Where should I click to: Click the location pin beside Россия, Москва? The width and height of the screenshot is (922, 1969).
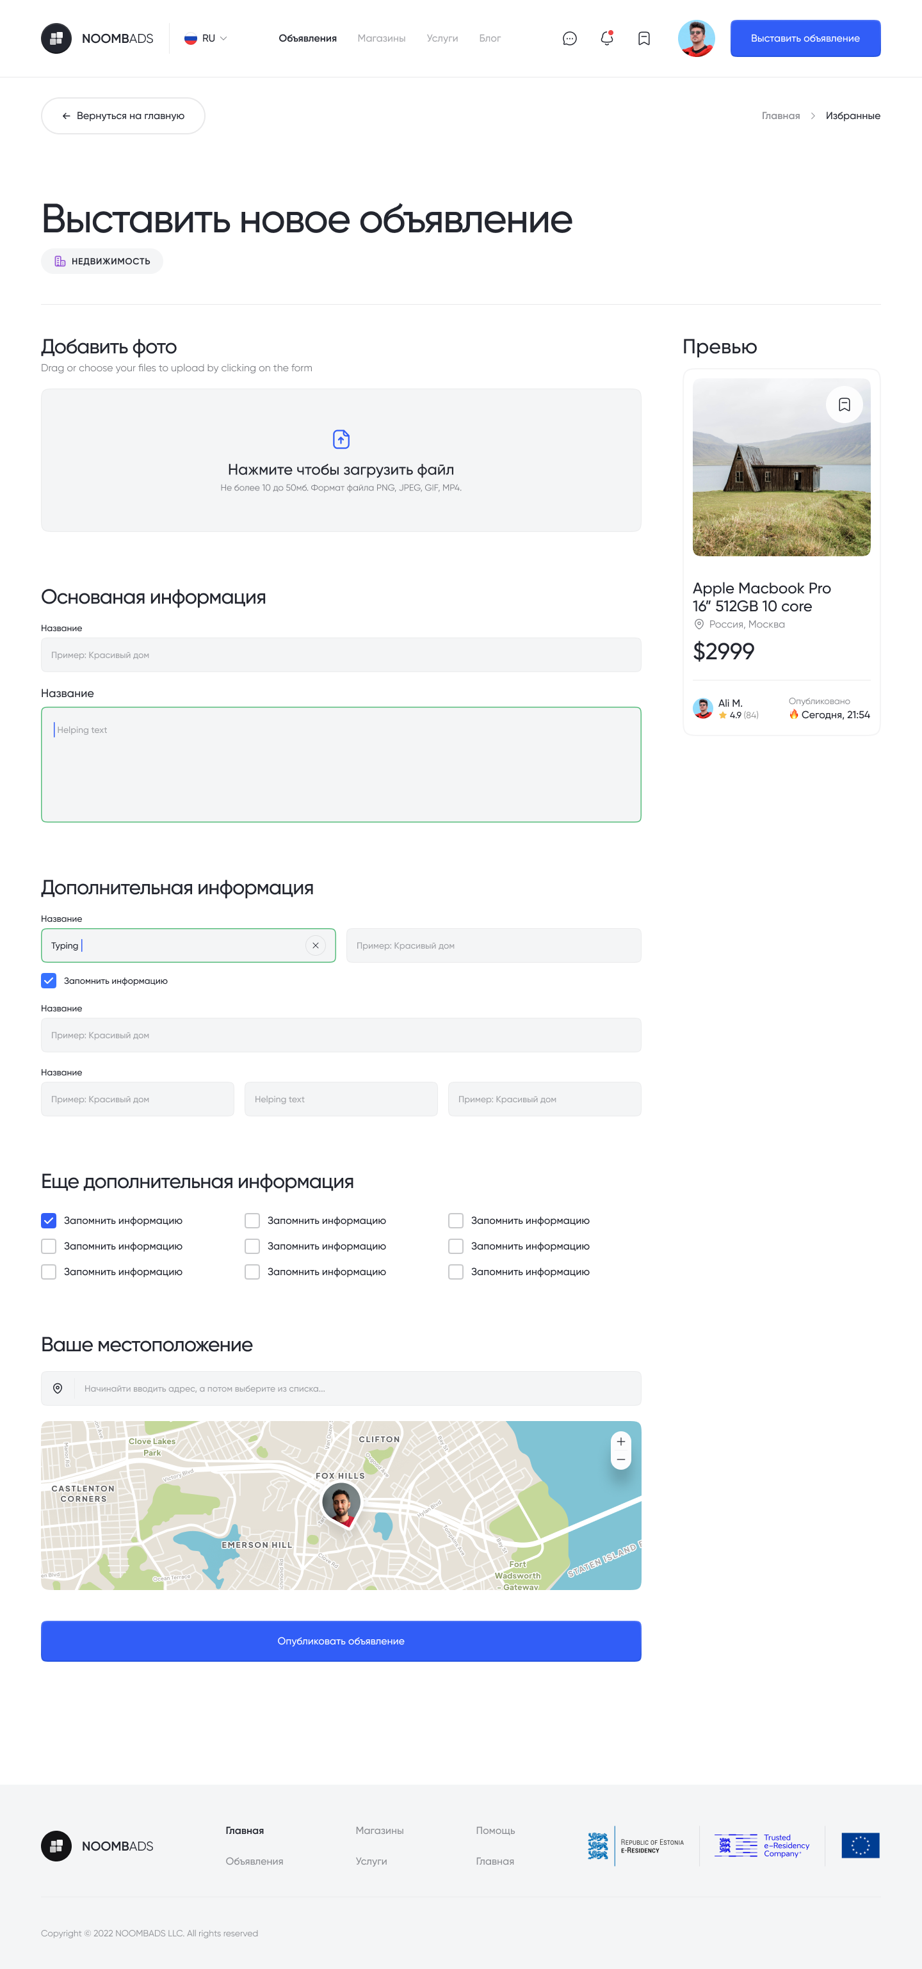pyautogui.click(x=699, y=625)
